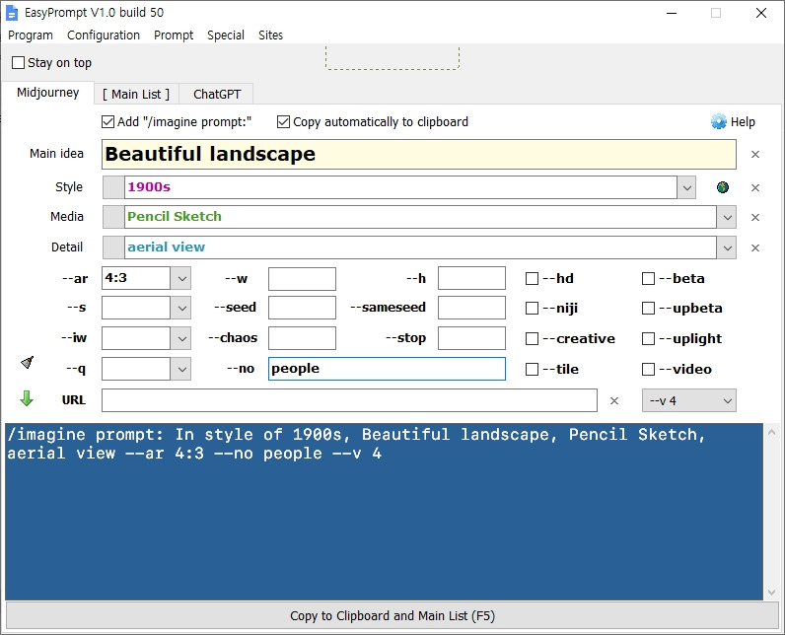Click the Main idea text field
Image resolution: width=785 pixels, height=635 pixels.
click(419, 154)
